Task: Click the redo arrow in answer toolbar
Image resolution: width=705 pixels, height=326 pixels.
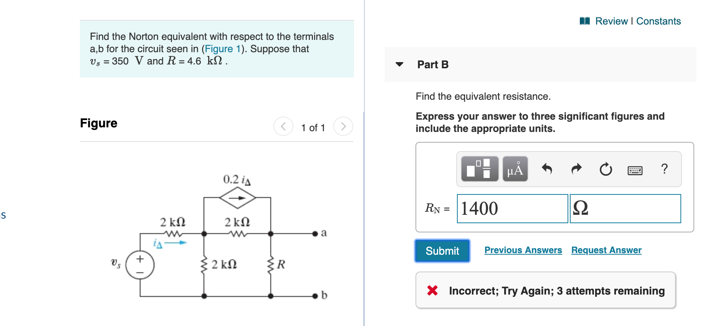Action: click(576, 169)
